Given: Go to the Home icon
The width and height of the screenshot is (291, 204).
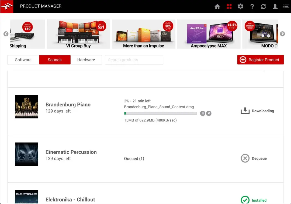Looking at the screenshot, I should click(x=217, y=6).
